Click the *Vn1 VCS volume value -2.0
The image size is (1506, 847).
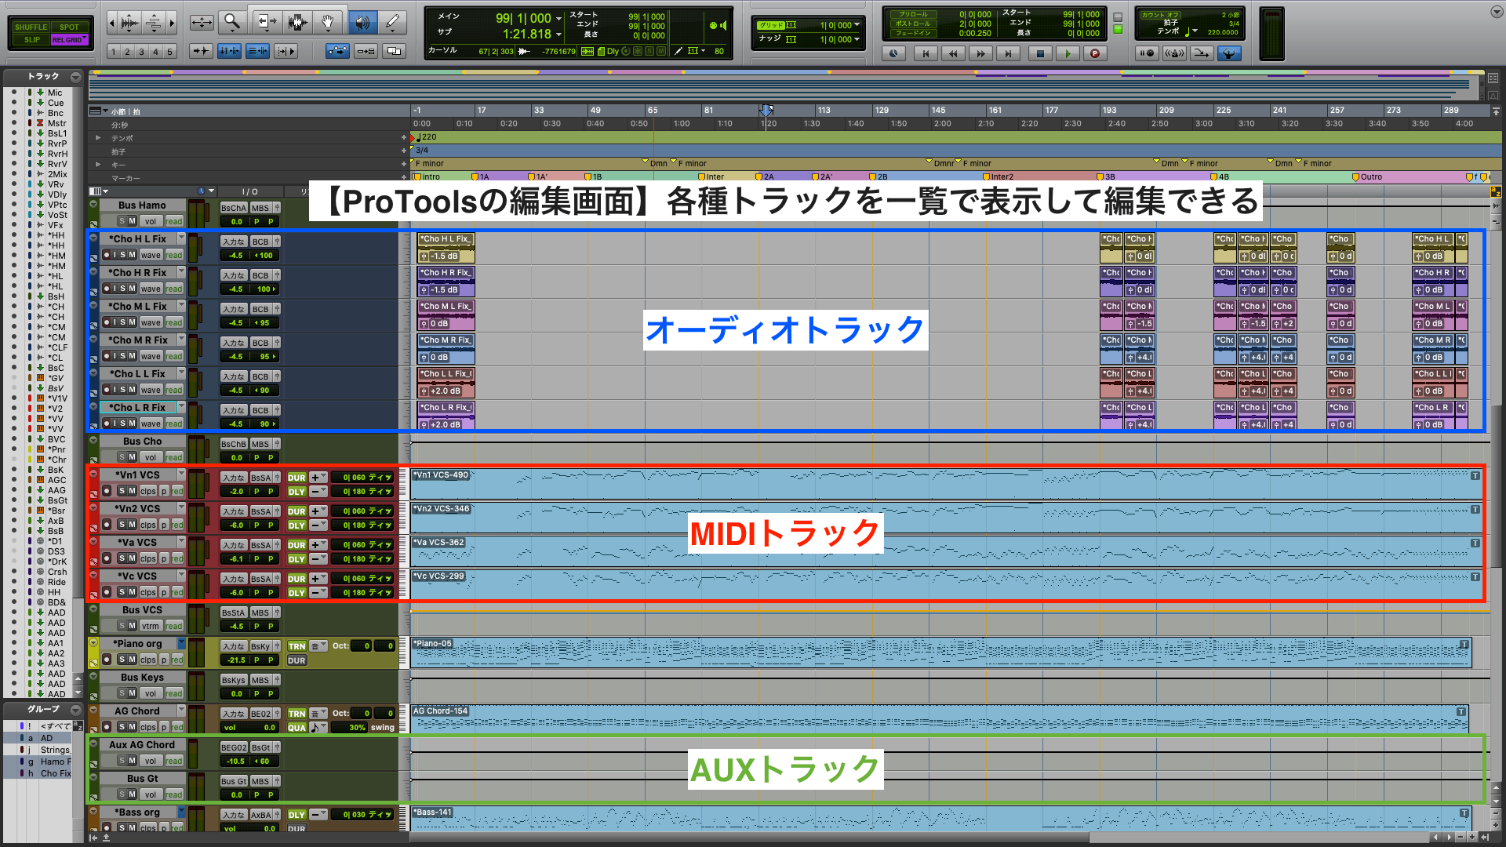pos(236,492)
